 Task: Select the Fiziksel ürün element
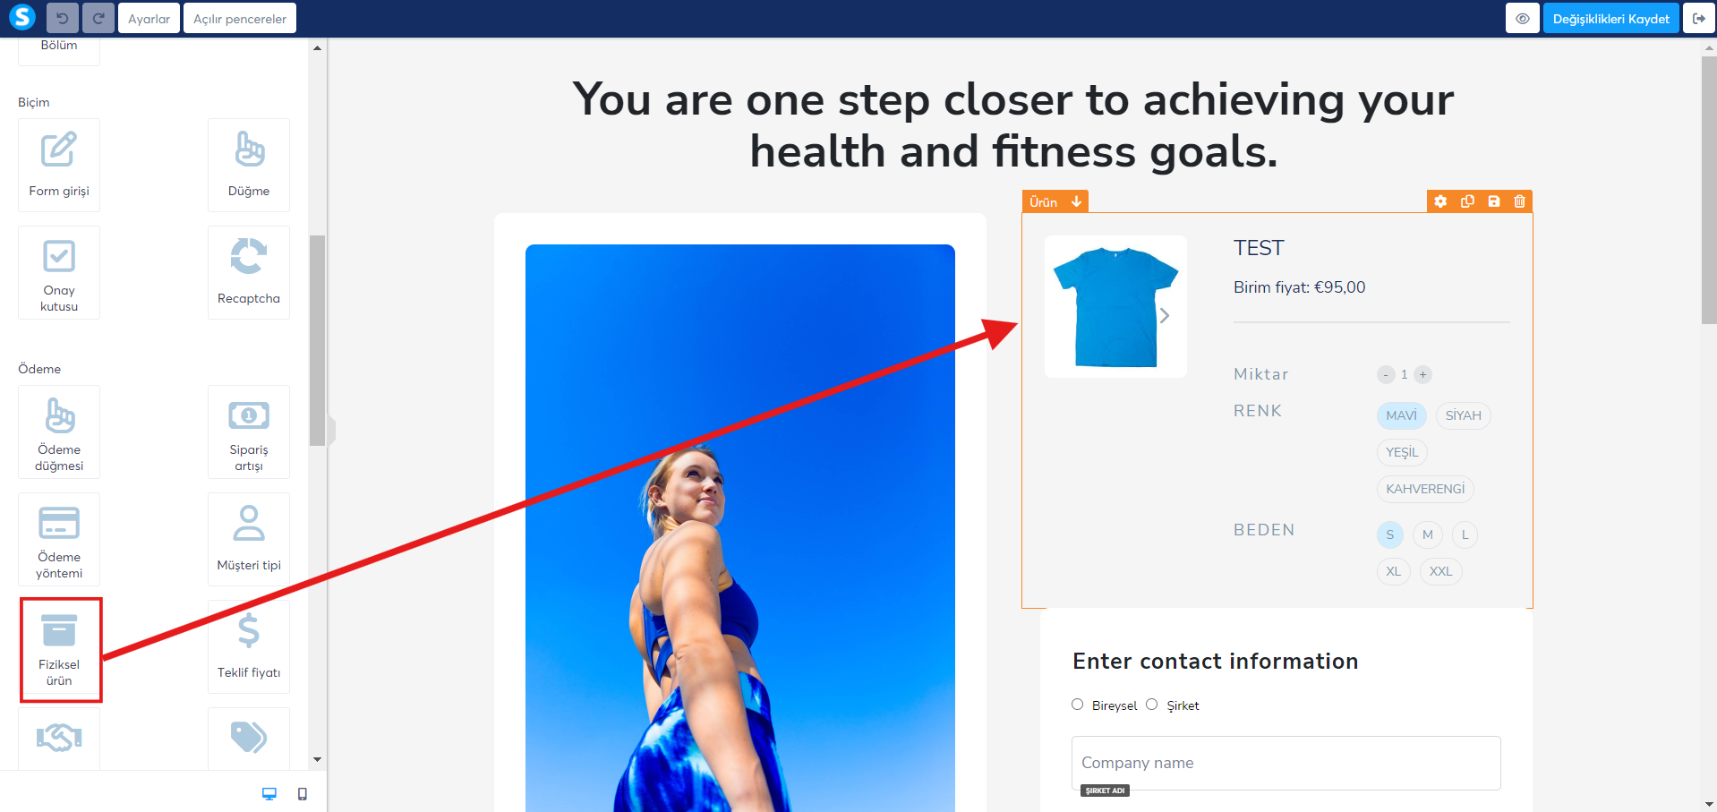59,648
